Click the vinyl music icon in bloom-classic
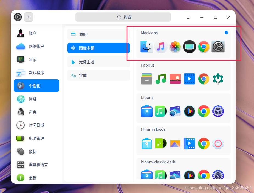This screenshot has width=254, height=193. (161, 143)
